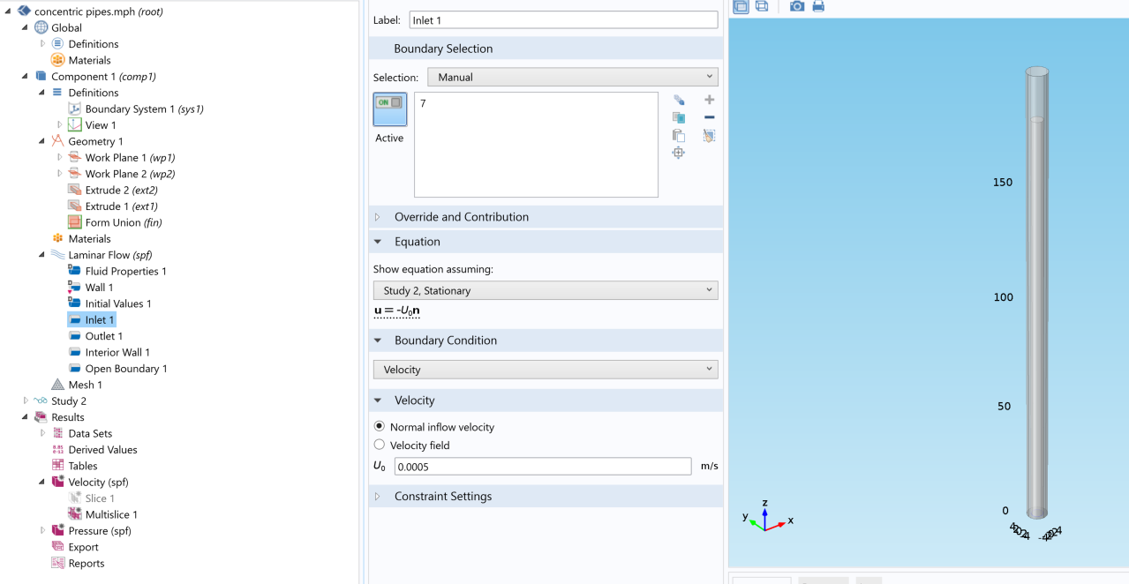Click the Clear Selection broom icon

point(709,136)
